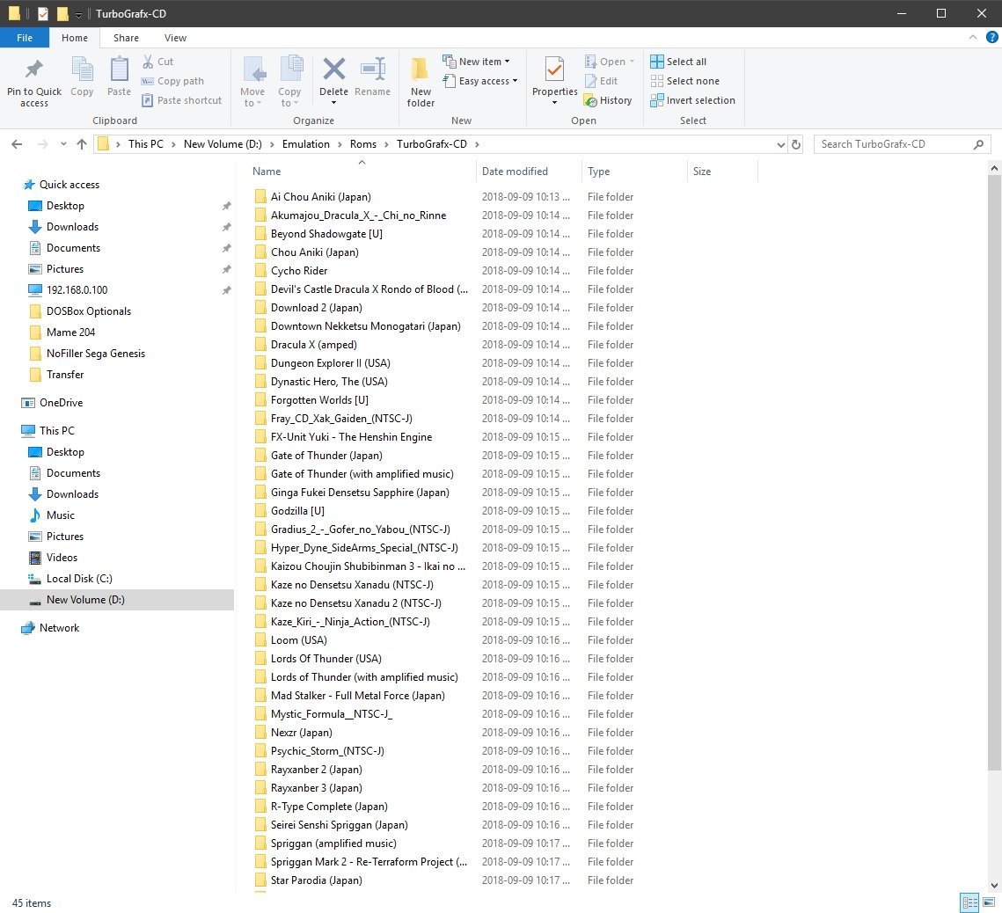Open the customize quick access toolbar arrow
The height and width of the screenshot is (913, 1002).
point(78,14)
